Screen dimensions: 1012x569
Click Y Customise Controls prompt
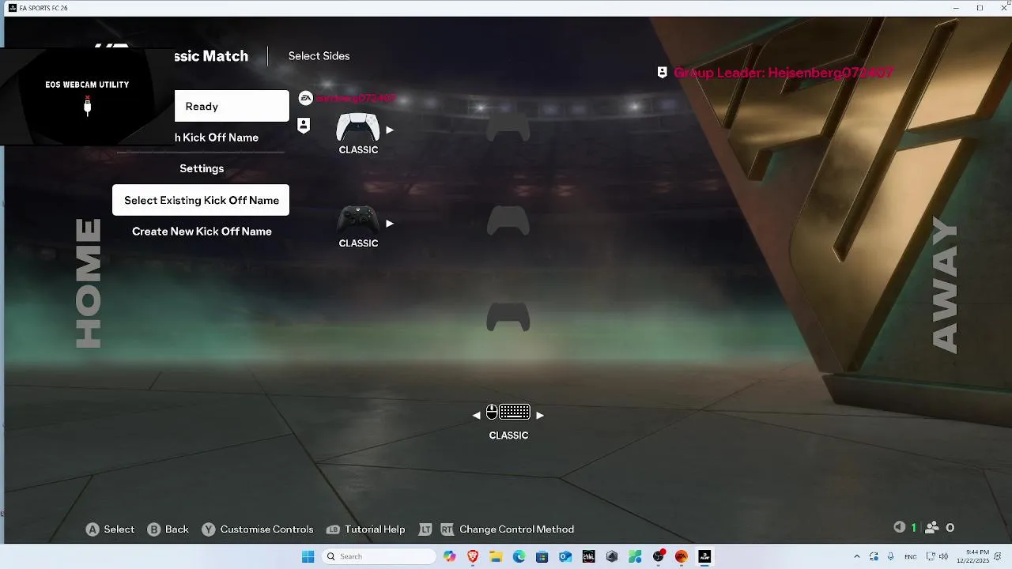[x=257, y=529]
